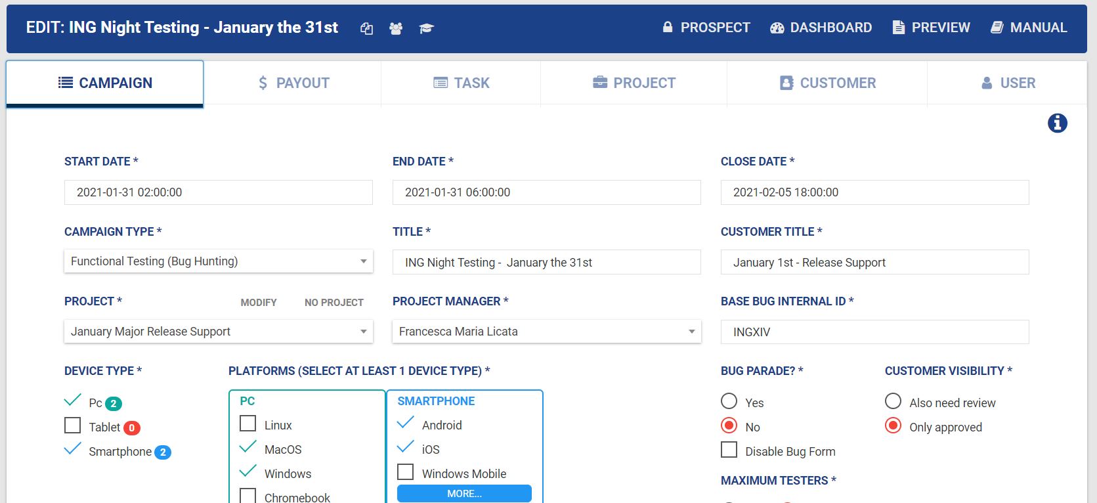1097x503 pixels.
Task: Switch to the USER tab
Action: pyautogui.click(x=1008, y=83)
